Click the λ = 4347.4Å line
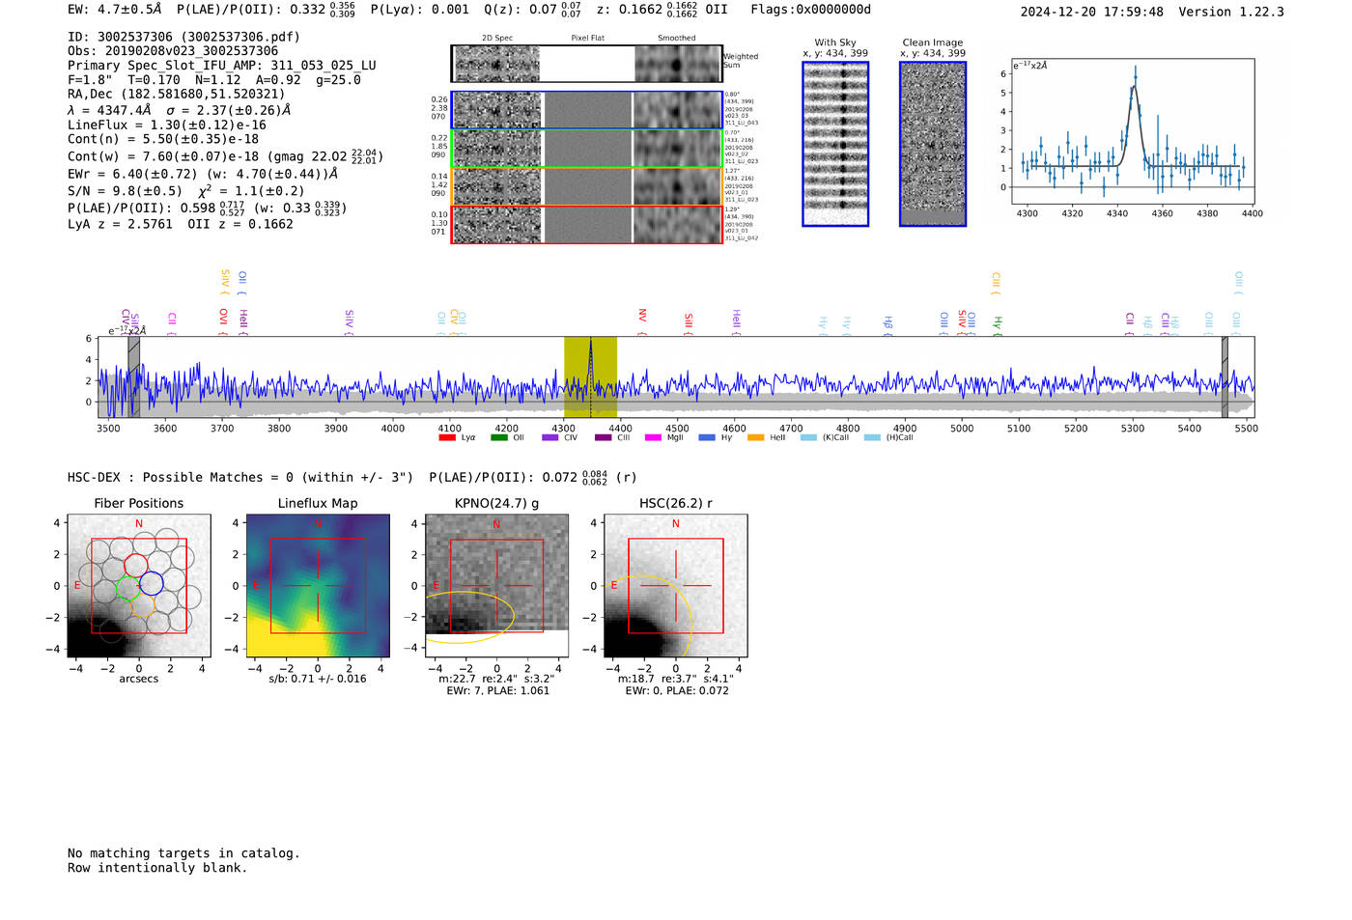 (180, 110)
